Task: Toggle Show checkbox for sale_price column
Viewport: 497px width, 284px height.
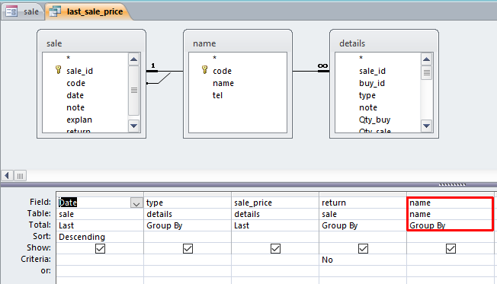Action: pos(275,248)
